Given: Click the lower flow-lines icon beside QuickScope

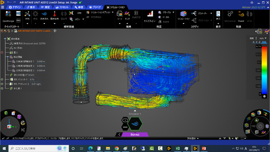Looking at the screenshot, I should (x=19, y=21).
